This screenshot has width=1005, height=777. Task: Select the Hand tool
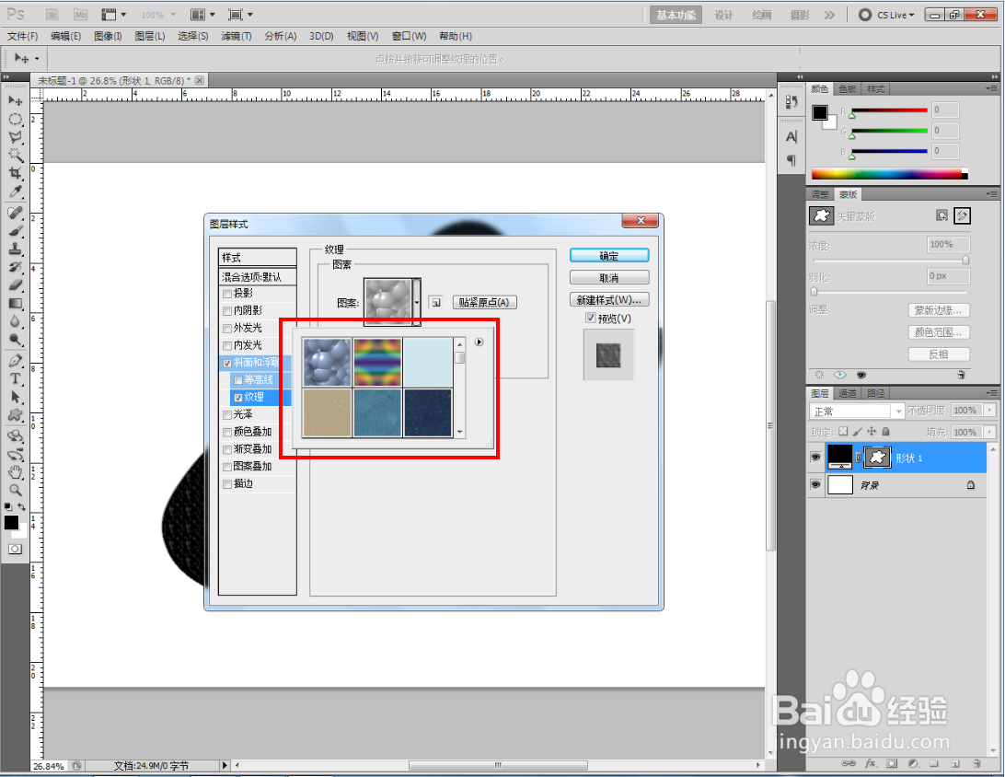pyautogui.click(x=16, y=472)
